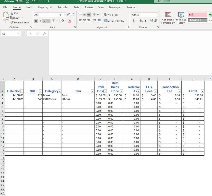Open the Transaction Fee filter dropdown
Screen dimensions: 212x196
click(x=179, y=91)
